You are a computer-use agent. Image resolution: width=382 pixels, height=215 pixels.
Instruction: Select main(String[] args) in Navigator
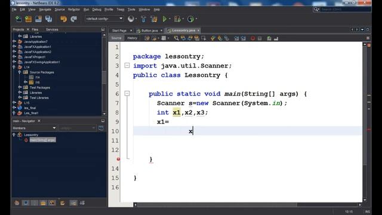click(42, 140)
